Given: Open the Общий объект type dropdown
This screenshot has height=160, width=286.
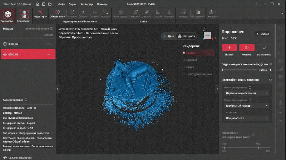Looking at the screenshot, I should pyautogui.click(x=247, y=118).
